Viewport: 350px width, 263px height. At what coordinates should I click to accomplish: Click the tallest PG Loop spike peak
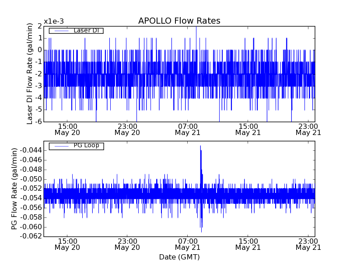[200, 146]
